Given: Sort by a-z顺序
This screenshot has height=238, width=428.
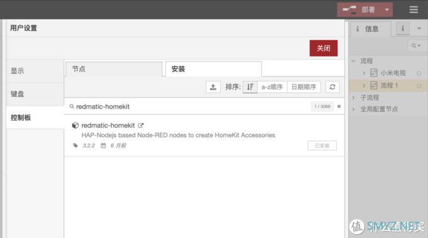Looking at the screenshot, I should point(272,87).
